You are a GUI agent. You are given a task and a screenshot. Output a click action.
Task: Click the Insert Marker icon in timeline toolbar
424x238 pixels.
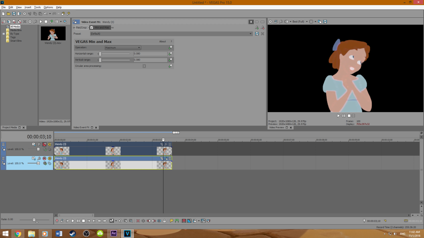click(x=171, y=221)
